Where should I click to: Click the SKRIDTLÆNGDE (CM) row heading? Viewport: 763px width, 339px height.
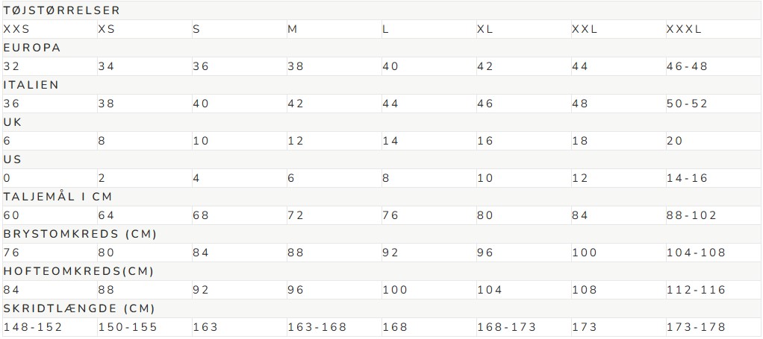coord(79,308)
